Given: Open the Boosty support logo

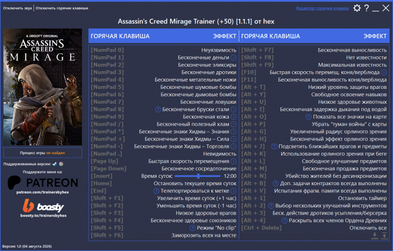Looking at the screenshot, I should click(x=43, y=206).
